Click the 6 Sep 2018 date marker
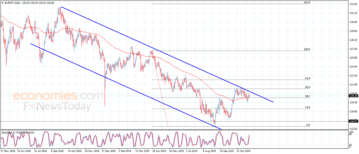This screenshot has width=359, height=154. [57, 151]
